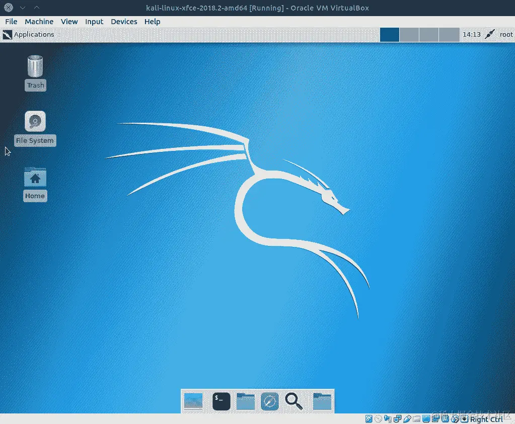The height and width of the screenshot is (424, 515).
Task: Click the USB devices status icon
Action: [x=407, y=419]
